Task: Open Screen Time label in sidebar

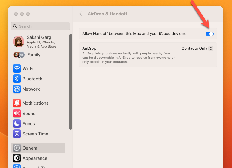Action: pyautogui.click(x=35, y=134)
